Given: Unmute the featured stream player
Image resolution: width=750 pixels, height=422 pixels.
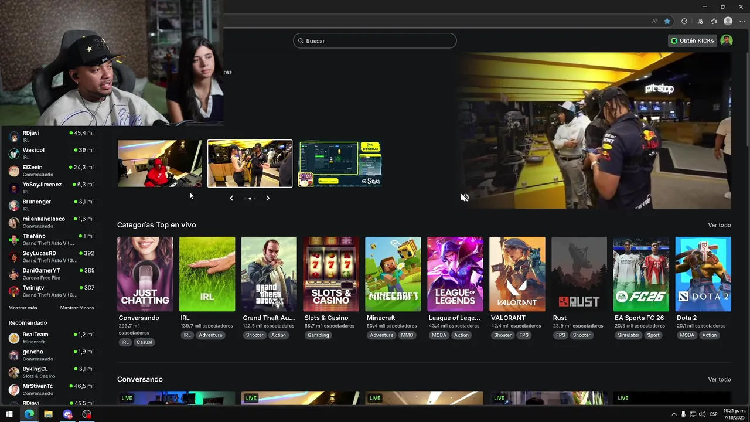Looking at the screenshot, I should click(x=465, y=198).
